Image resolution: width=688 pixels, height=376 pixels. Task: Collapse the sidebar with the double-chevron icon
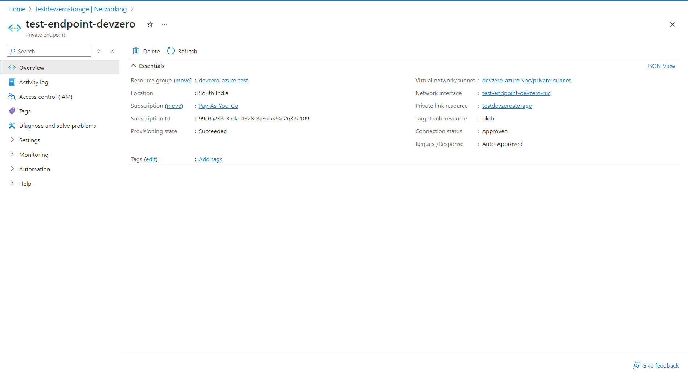point(112,51)
